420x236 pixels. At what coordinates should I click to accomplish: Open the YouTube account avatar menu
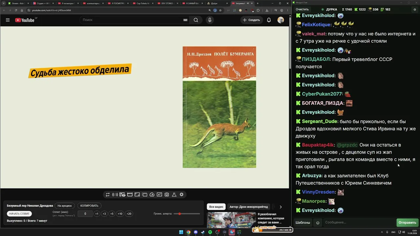click(281, 20)
